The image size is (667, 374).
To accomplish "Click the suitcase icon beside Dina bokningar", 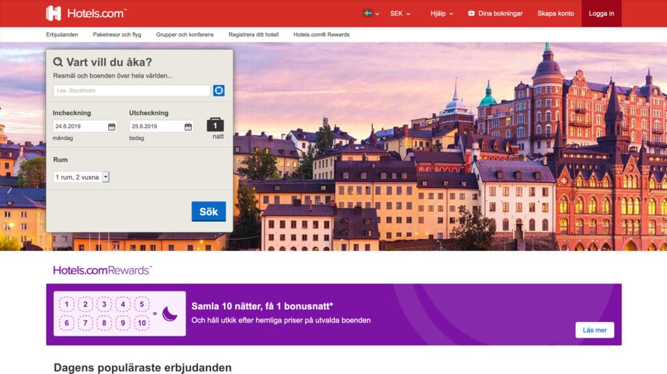I will (x=472, y=13).
